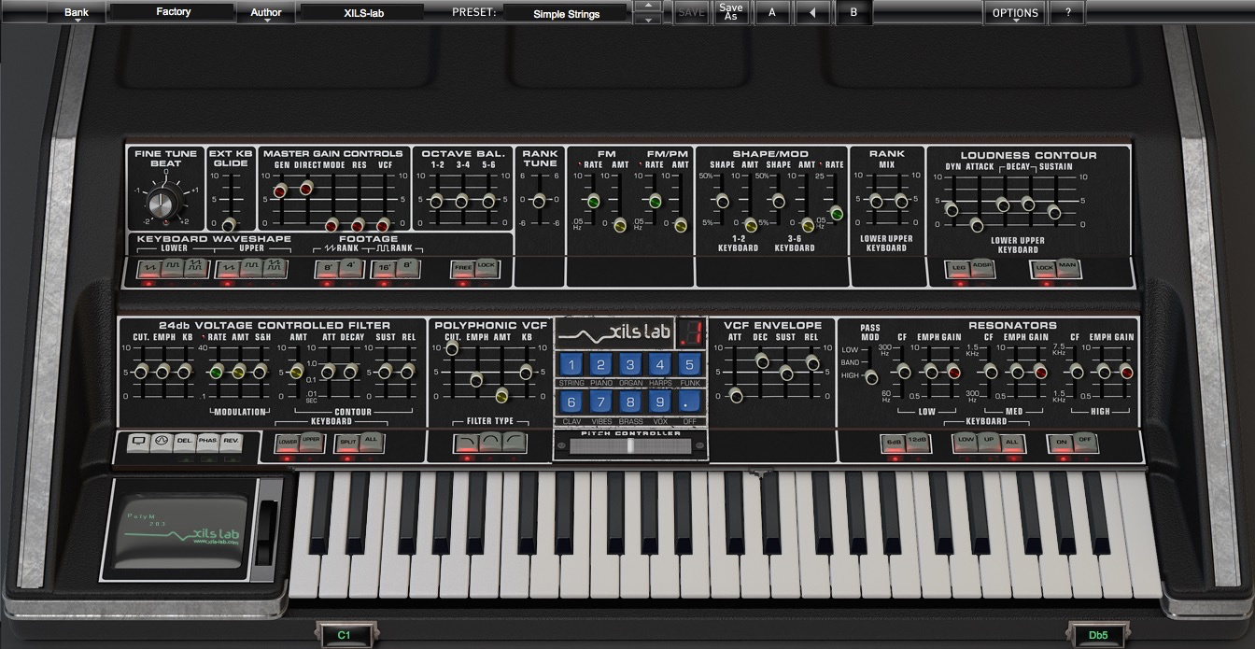Open the Simple Strings preset selector

[566, 14]
